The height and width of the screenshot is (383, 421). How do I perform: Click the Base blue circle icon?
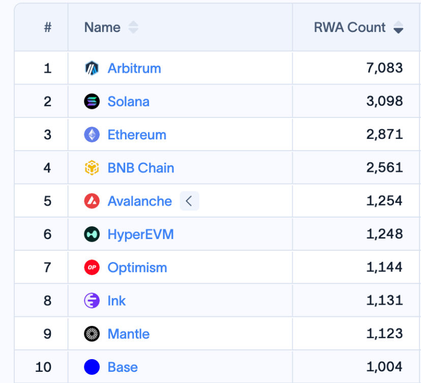tap(92, 367)
